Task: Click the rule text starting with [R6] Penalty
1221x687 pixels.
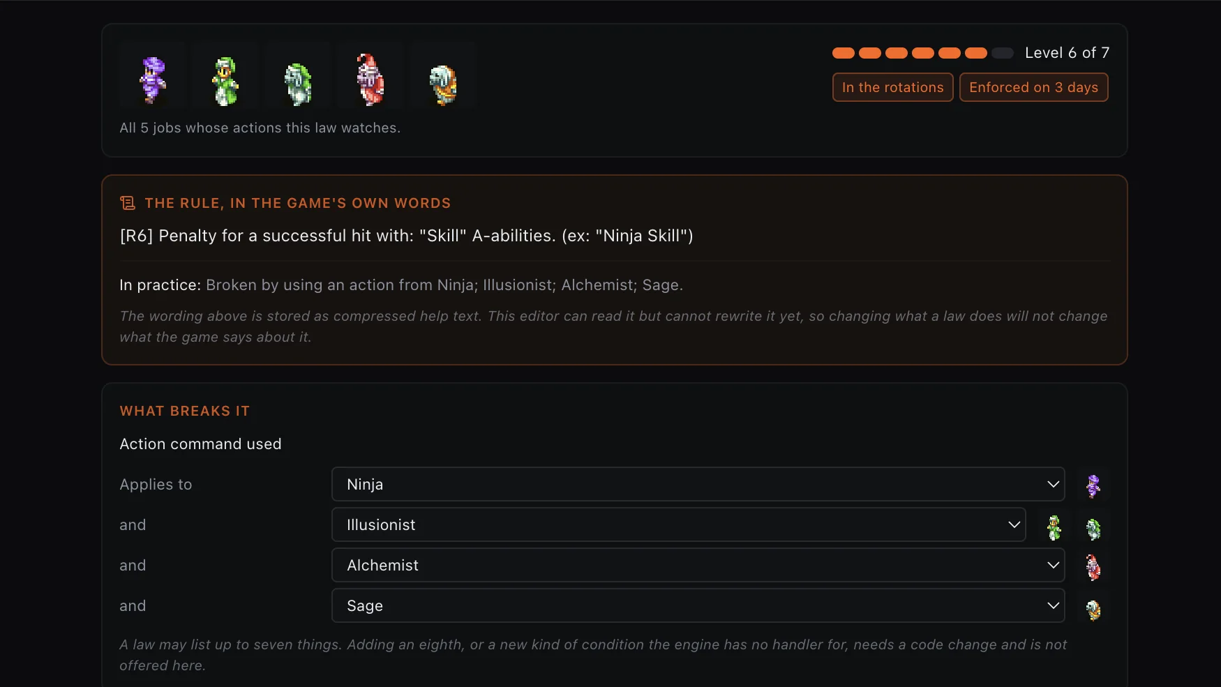Action: click(x=407, y=236)
